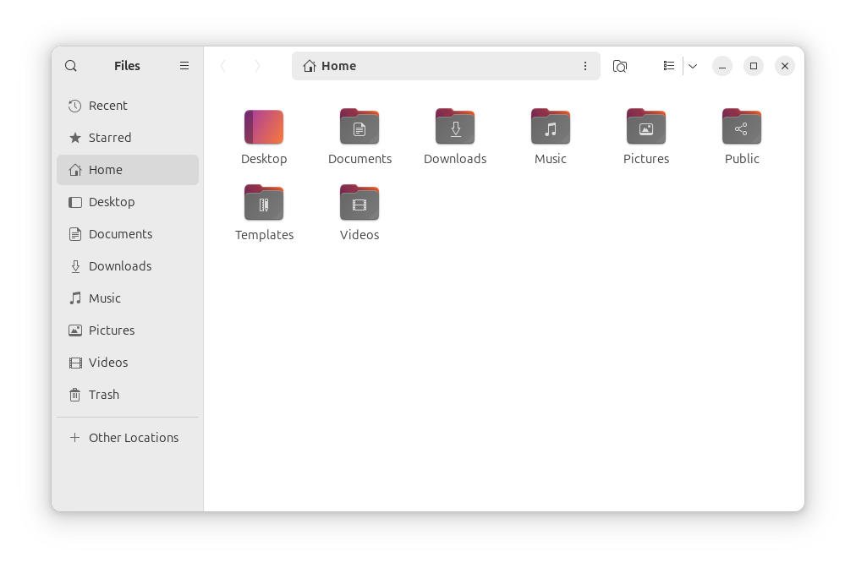Switch to list view icon
This screenshot has height=568, width=856.
[669, 66]
